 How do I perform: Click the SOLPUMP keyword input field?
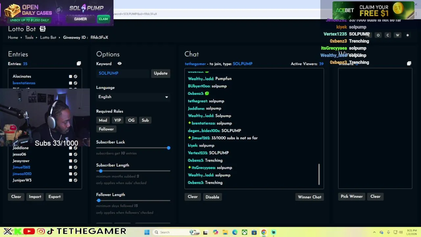(x=123, y=73)
